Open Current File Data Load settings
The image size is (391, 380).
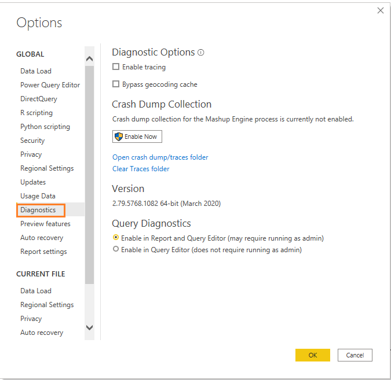point(36,291)
